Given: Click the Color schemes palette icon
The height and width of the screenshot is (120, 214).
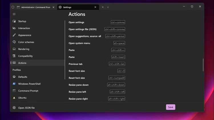Looking at the screenshot, I should (14, 42).
